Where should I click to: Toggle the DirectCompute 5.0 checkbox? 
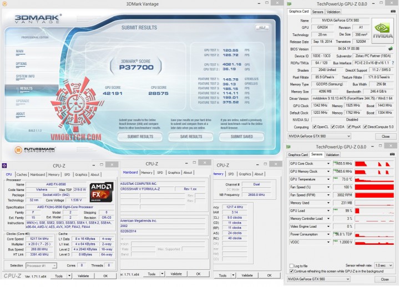[365, 127]
